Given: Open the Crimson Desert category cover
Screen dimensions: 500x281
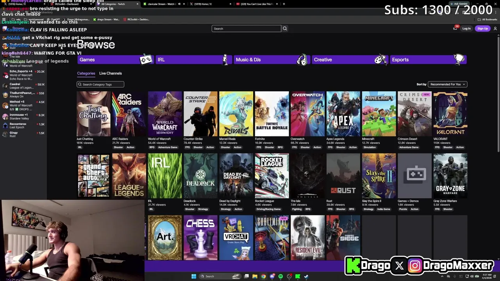Looking at the screenshot, I should (x=414, y=114).
